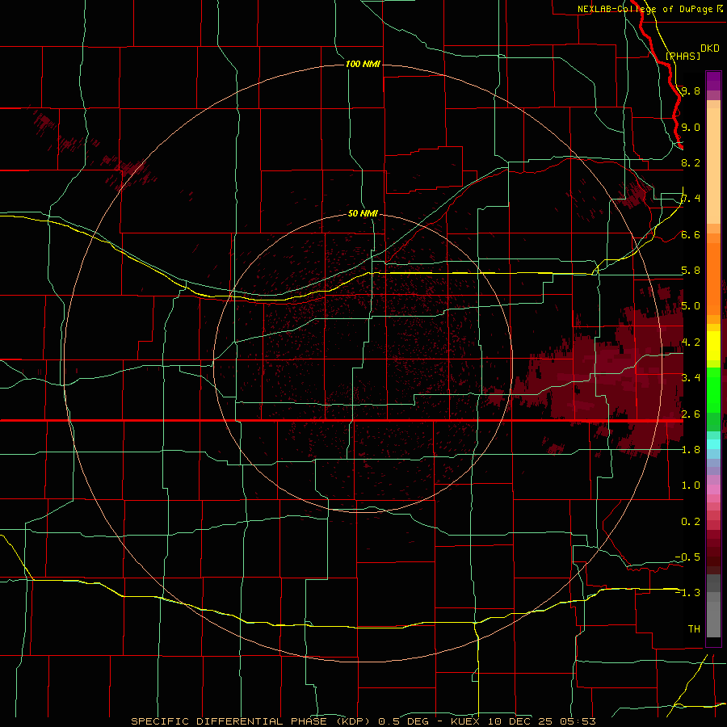Click the "6.6" scale value

(x=691, y=234)
